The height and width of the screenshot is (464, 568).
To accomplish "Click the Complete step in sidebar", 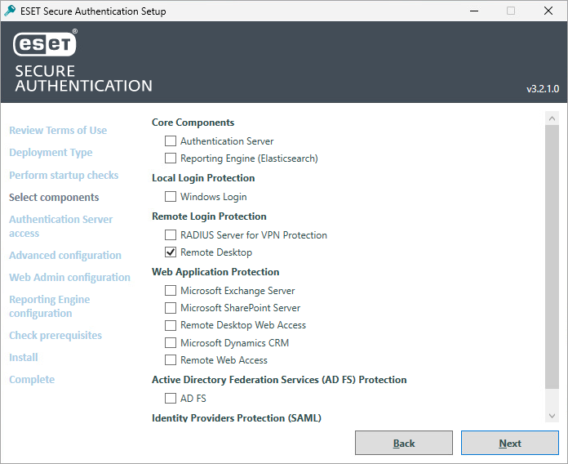I will click(32, 380).
